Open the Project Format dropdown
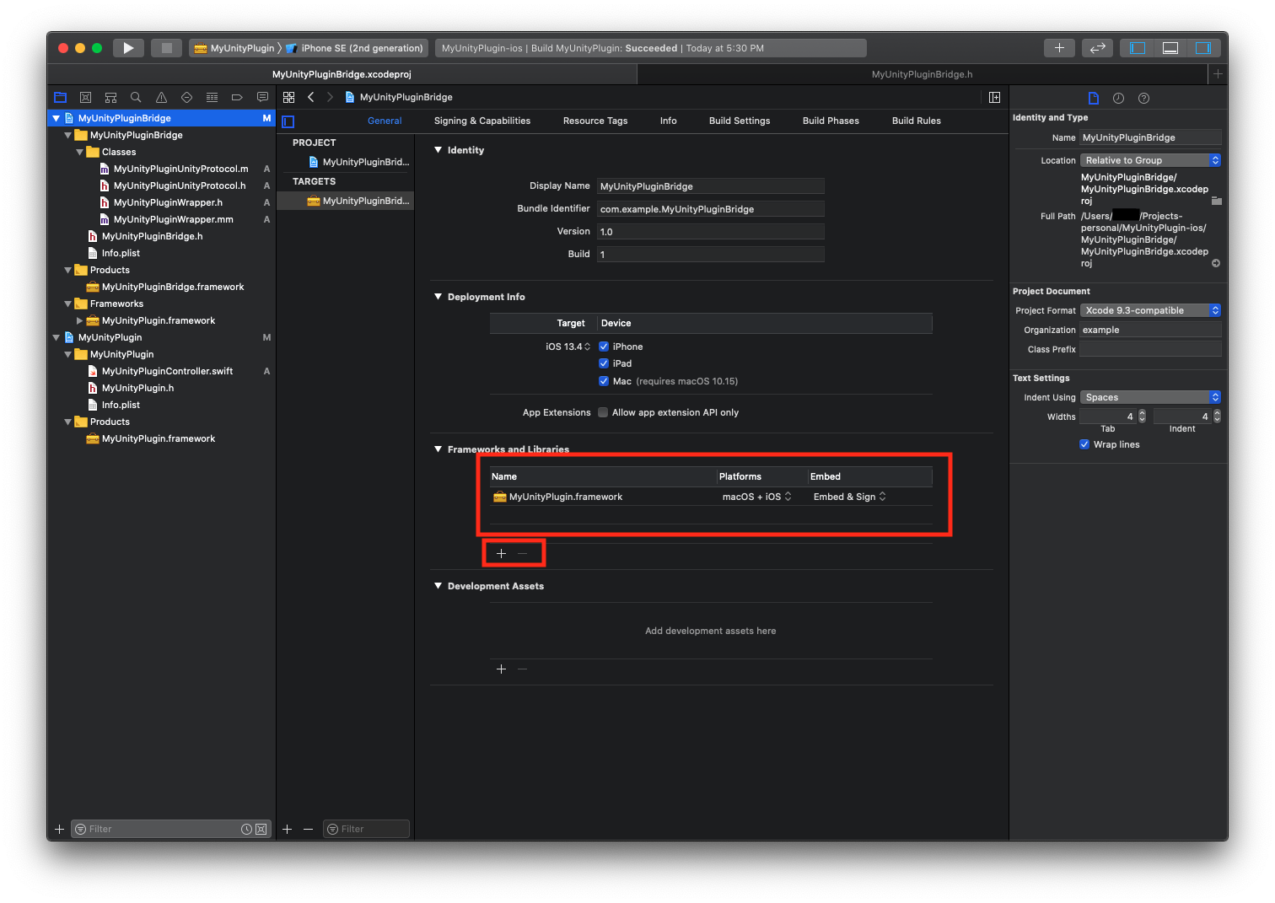1275x903 pixels. [x=1150, y=310]
